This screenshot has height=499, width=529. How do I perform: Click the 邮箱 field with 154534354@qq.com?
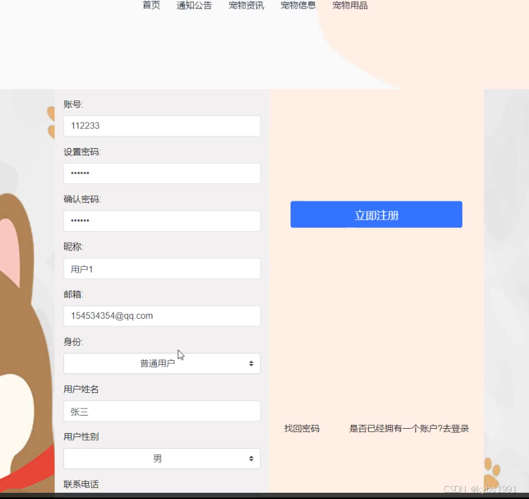(162, 316)
